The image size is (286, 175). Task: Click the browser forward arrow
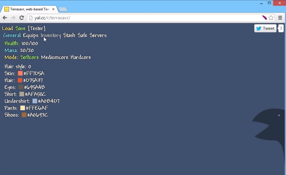pos(13,18)
